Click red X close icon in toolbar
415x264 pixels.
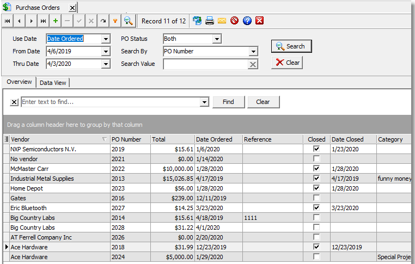coord(260,20)
